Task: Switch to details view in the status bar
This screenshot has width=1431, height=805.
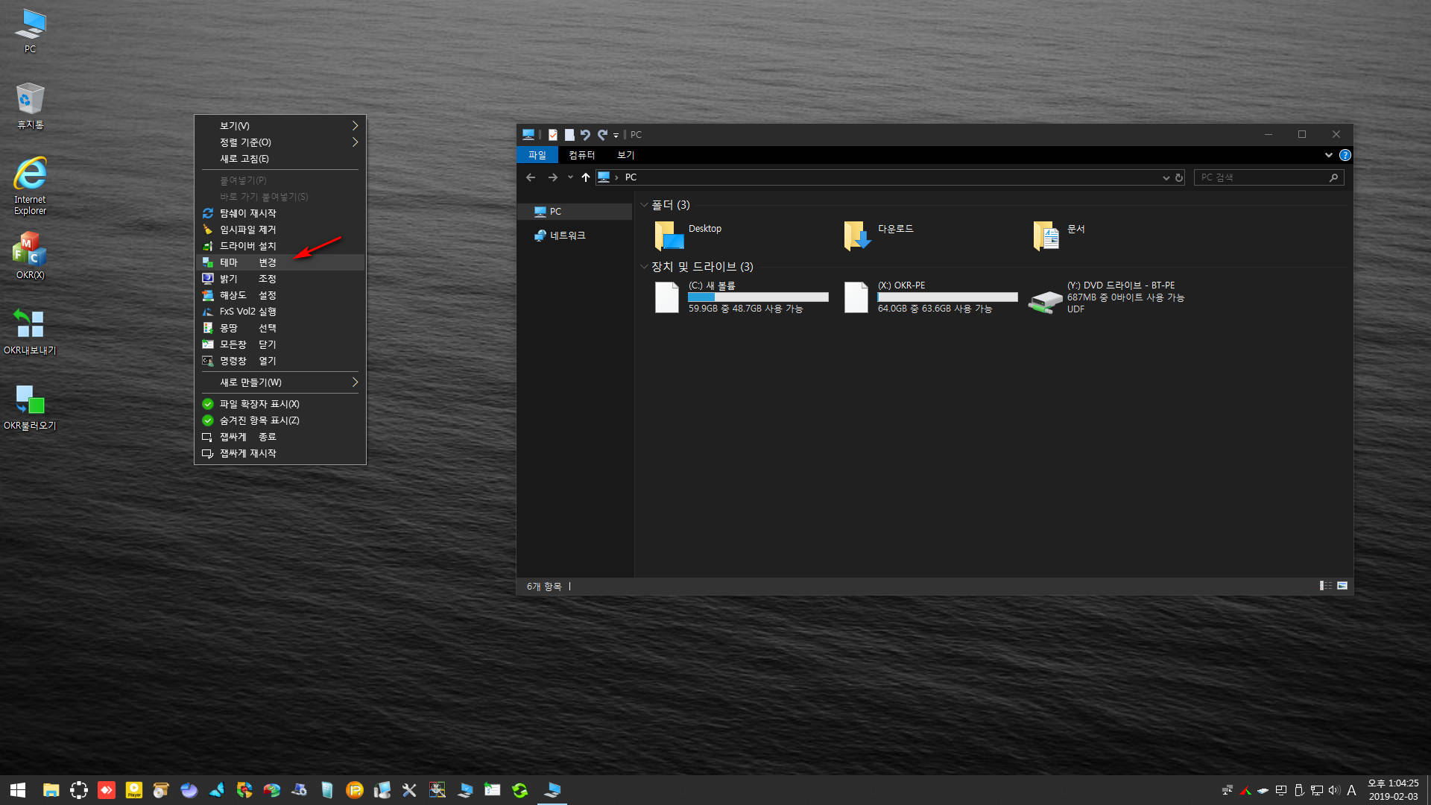Action: (1326, 586)
